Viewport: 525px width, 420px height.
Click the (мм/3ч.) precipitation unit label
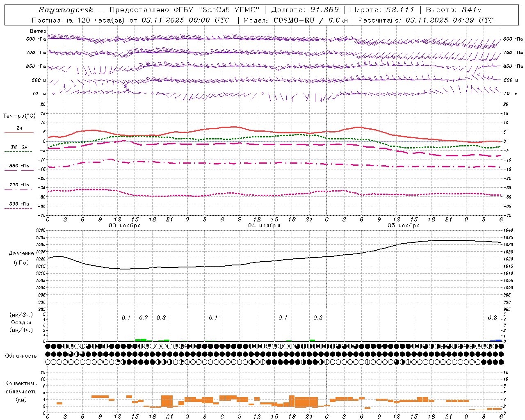point(21,315)
